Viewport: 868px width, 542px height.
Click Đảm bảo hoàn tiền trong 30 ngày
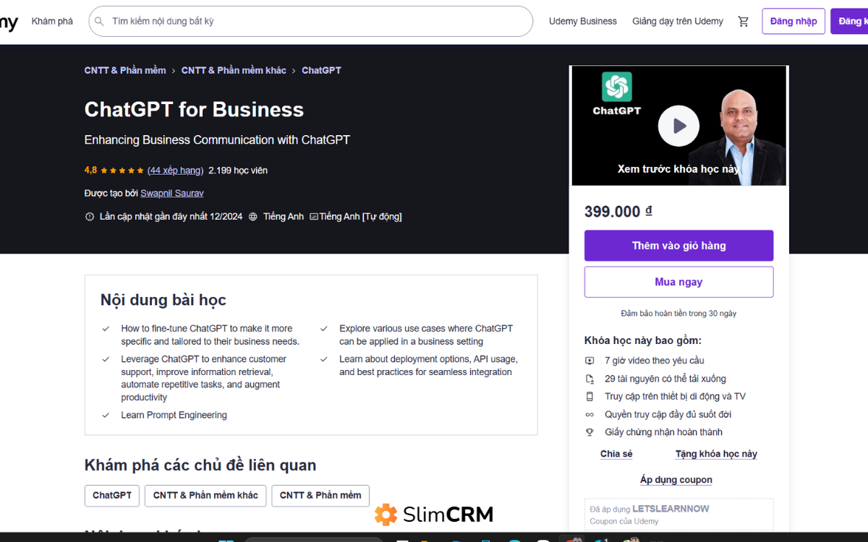click(678, 314)
